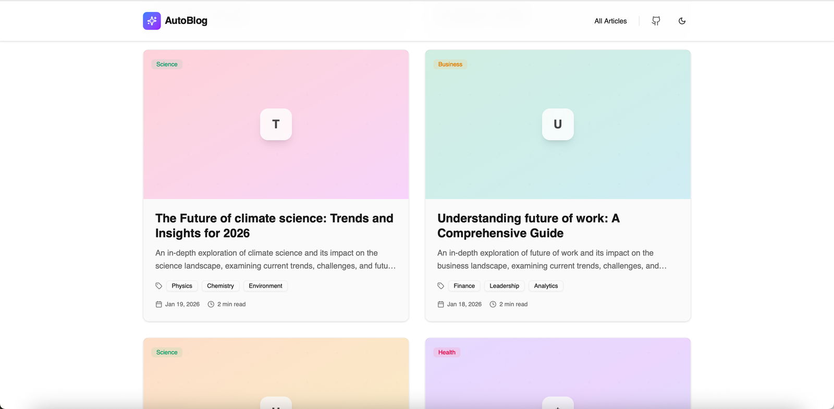Click calendar icon beside Jan 19, 2026
Screen dimensions: 834x409
(x=159, y=304)
